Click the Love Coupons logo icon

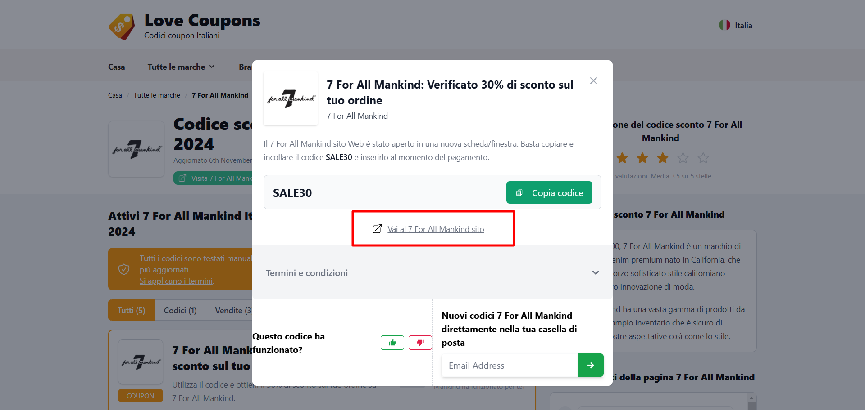(x=122, y=27)
